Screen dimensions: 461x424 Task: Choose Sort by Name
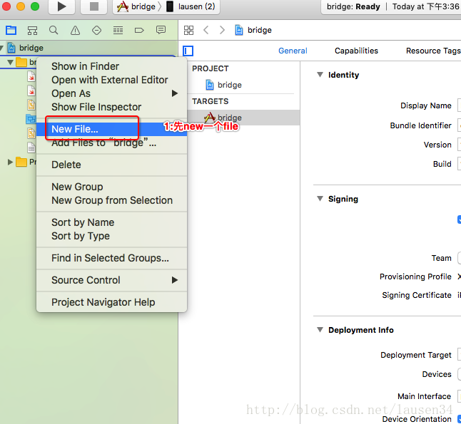click(x=112, y=222)
